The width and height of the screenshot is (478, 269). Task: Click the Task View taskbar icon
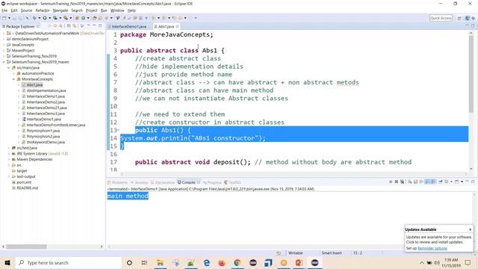click(144, 262)
